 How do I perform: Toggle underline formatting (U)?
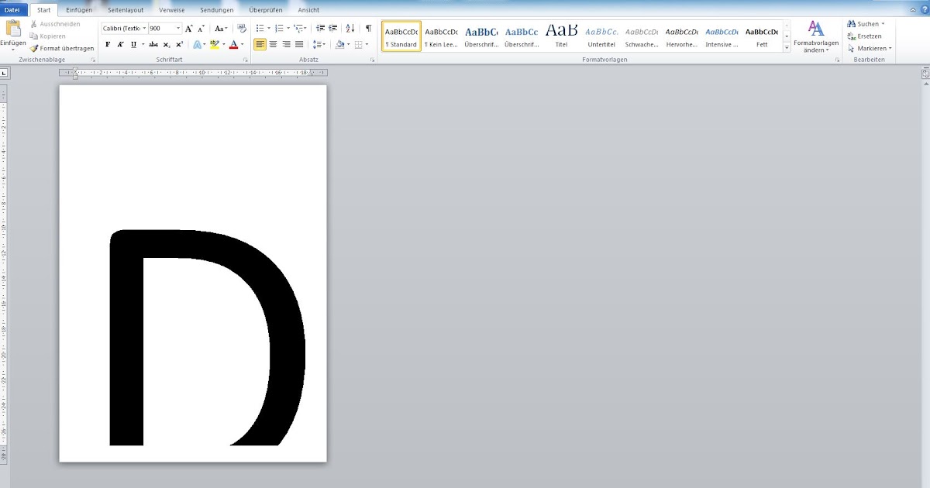(133, 45)
